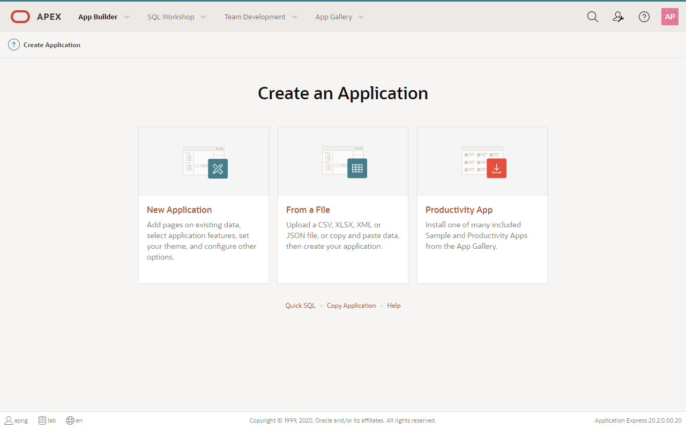686x429 pixels.
Task: Open the help question mark icon
Action: tap(644, 17)
